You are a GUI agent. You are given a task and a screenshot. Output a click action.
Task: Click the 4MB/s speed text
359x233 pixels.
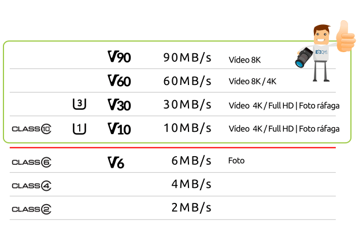[192, 185]
